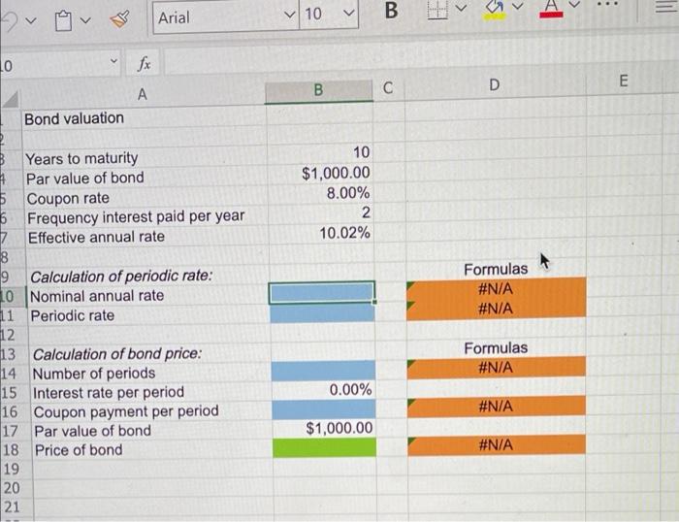Open the Undo history dropdown arrow
The image size is (679, 522).
pyautogui.click(x=30, y=20)
